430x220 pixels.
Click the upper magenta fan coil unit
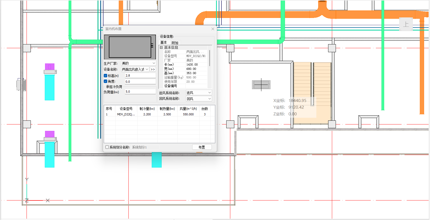50,67
